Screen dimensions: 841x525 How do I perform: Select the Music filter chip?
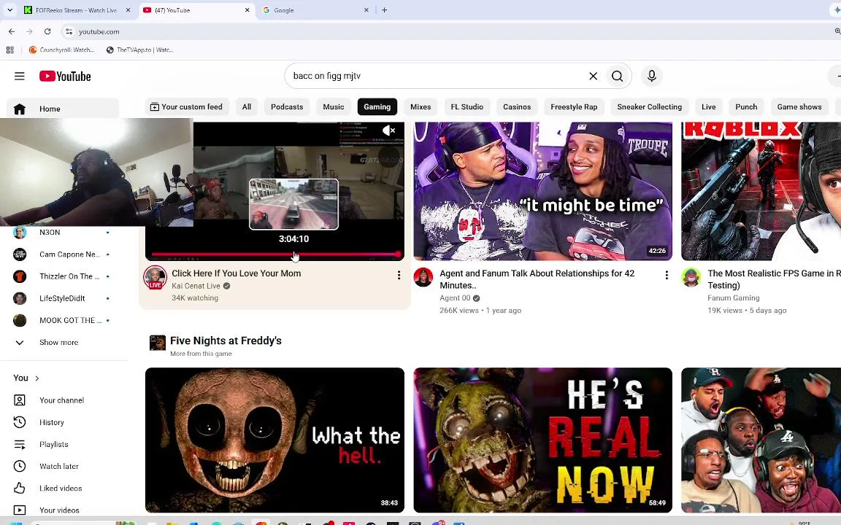334,106
